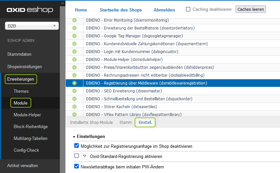Select DIXENO - Registrierung über Middleware row
This screenshot has width=280, height=173.
(173, 83)
